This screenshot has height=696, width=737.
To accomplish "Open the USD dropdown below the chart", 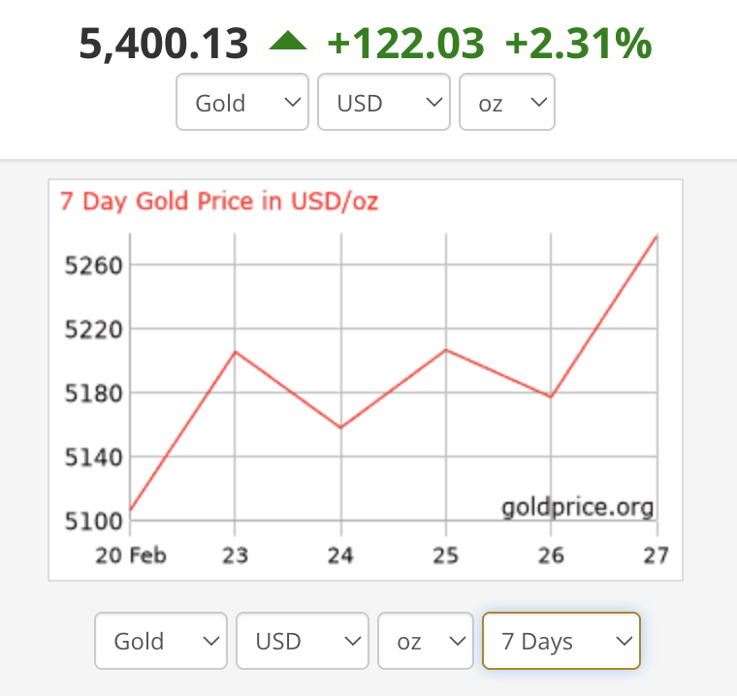I will (x=303, y=641).
